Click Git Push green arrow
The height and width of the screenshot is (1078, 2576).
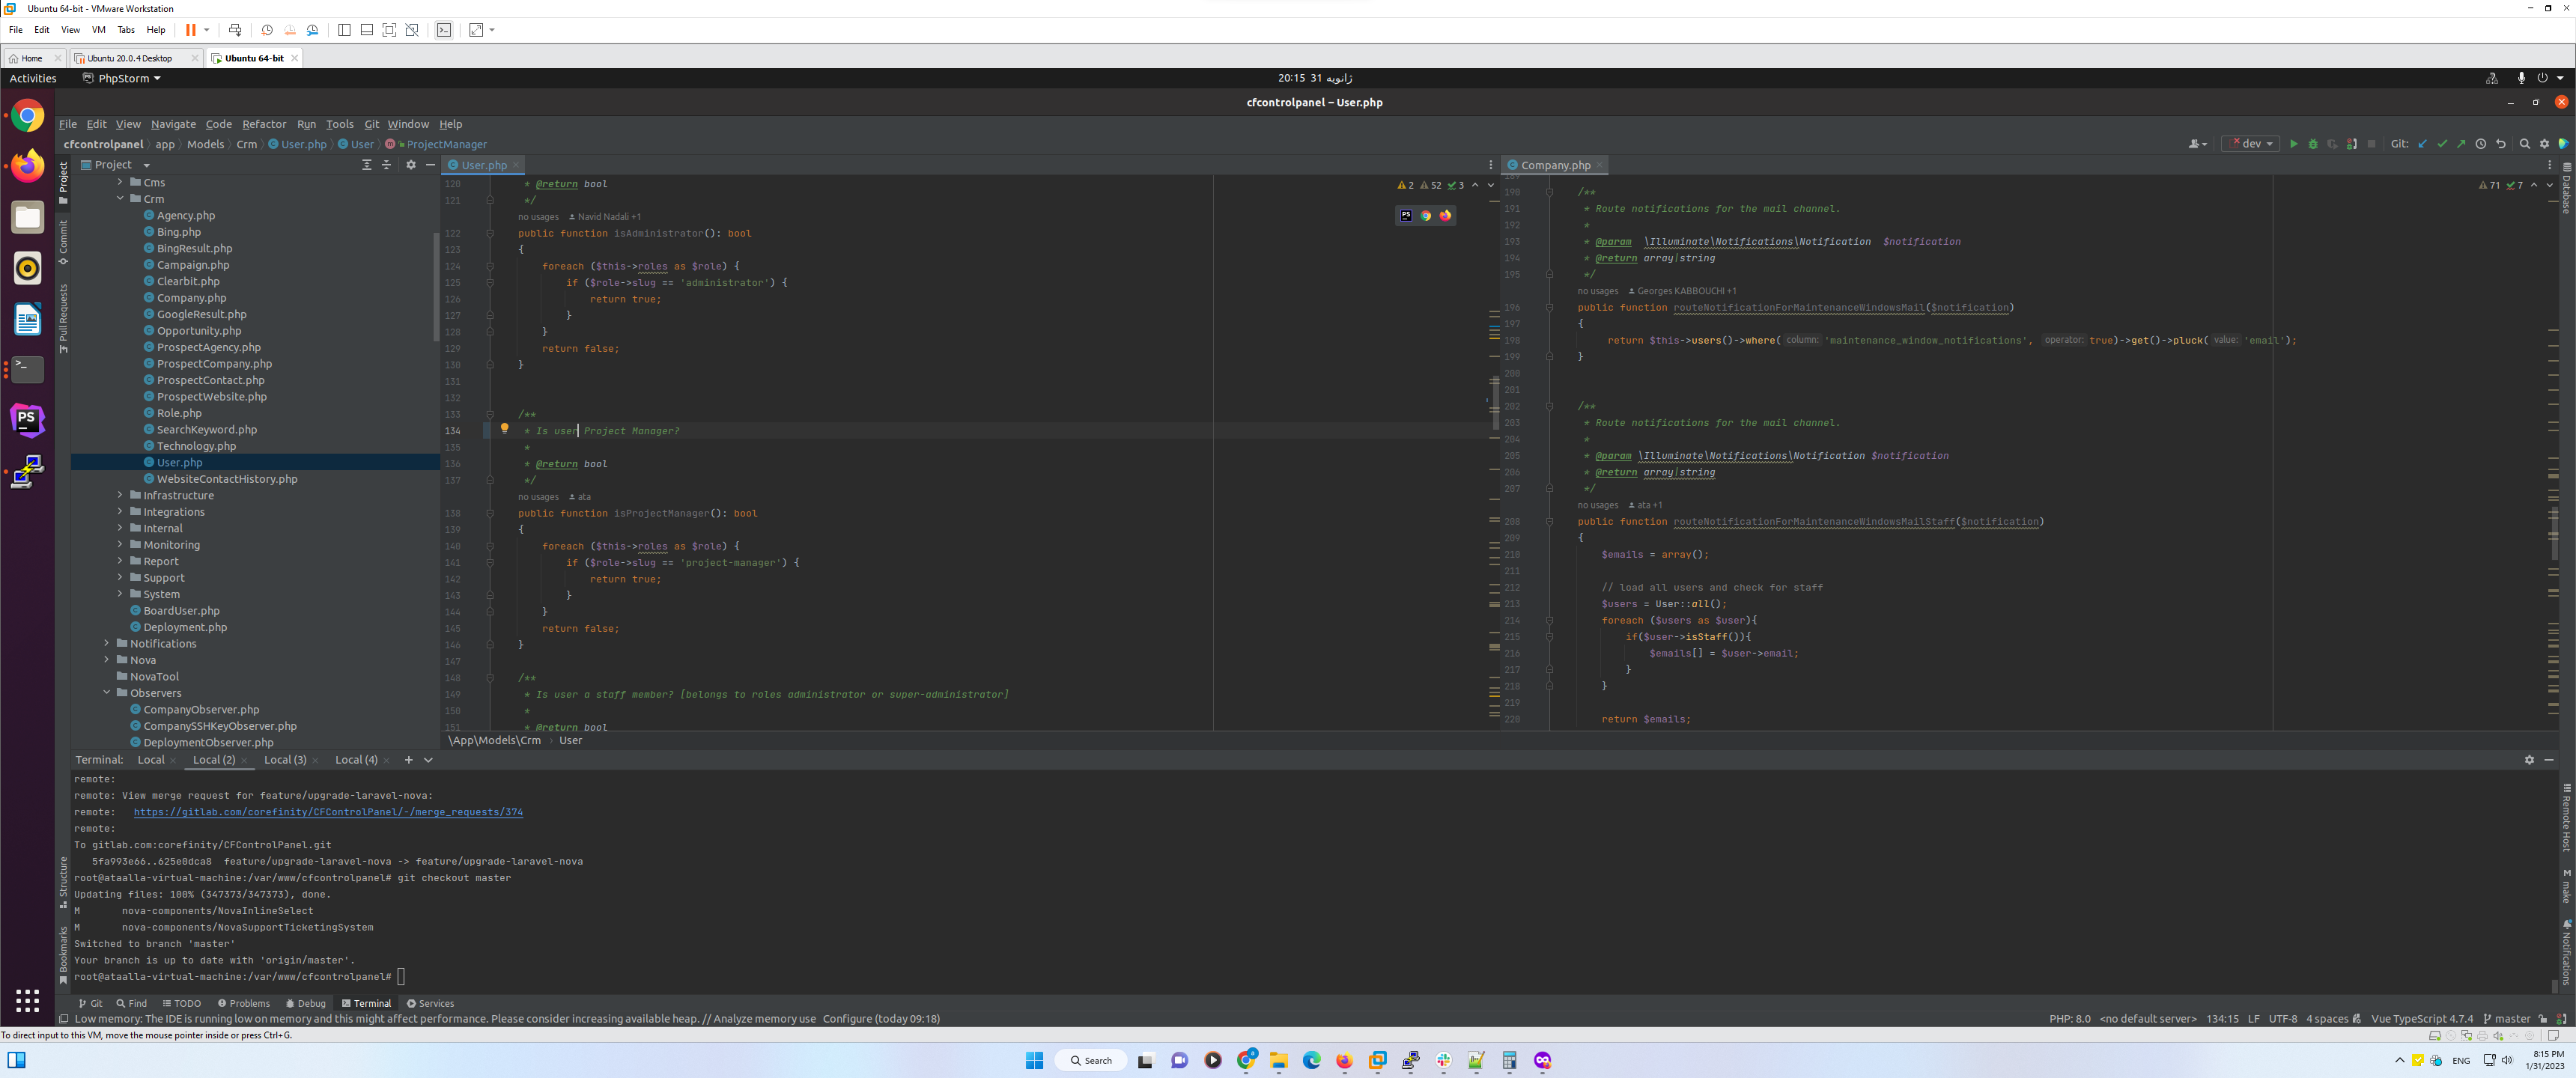click(x=2461, y=144)
